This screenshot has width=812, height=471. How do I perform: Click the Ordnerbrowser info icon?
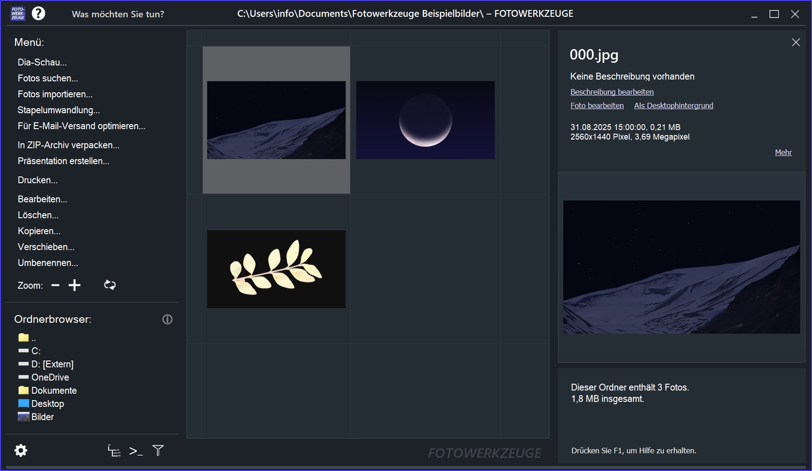point(167,319)
